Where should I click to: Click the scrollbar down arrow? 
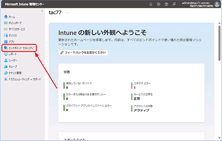pos(219,138)
